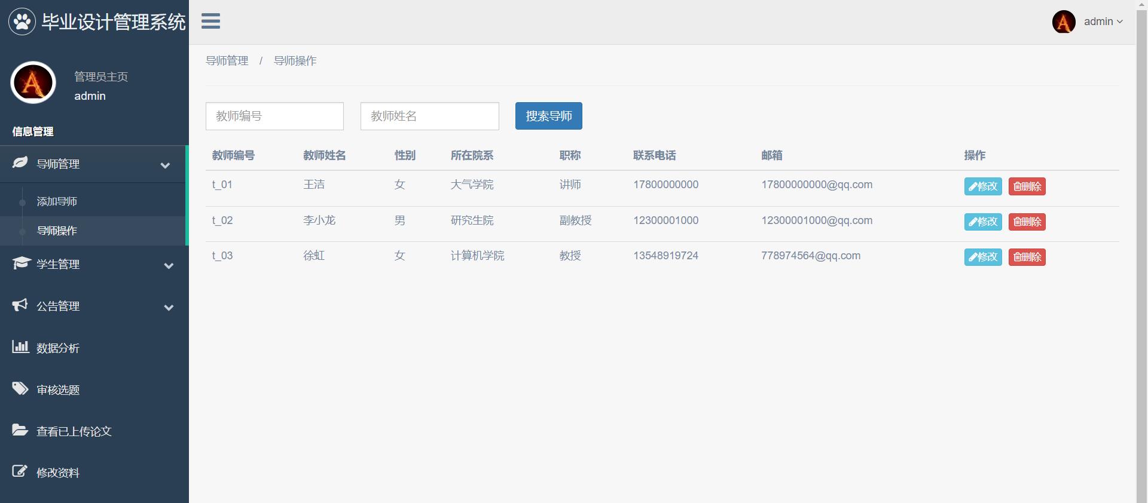This screenshot has width=1148, height=503.
Task: Click the name 李小龙
Action: 319,220
